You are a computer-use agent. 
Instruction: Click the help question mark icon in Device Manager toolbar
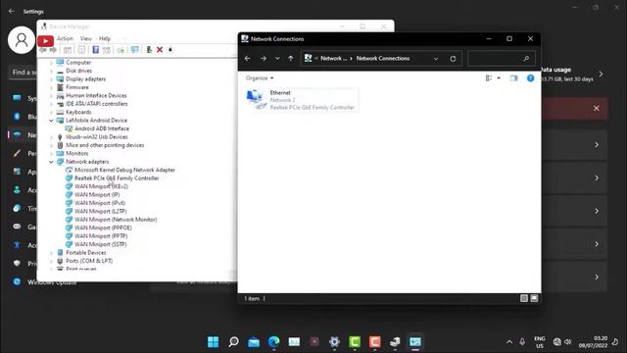96,50
